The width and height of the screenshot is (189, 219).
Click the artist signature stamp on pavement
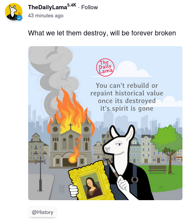point(62,189)
